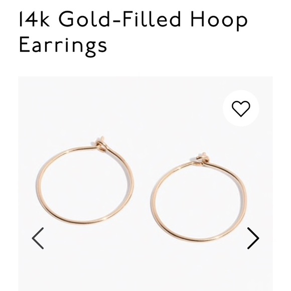Click the clasp of the left hoop

click(x=101, y=143)
